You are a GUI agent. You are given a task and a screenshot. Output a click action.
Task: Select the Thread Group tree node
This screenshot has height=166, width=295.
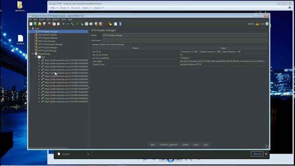pos(44,54)
